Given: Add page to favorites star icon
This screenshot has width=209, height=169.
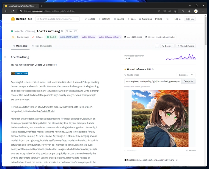Looking at the screenshot, I should point(175,11).
